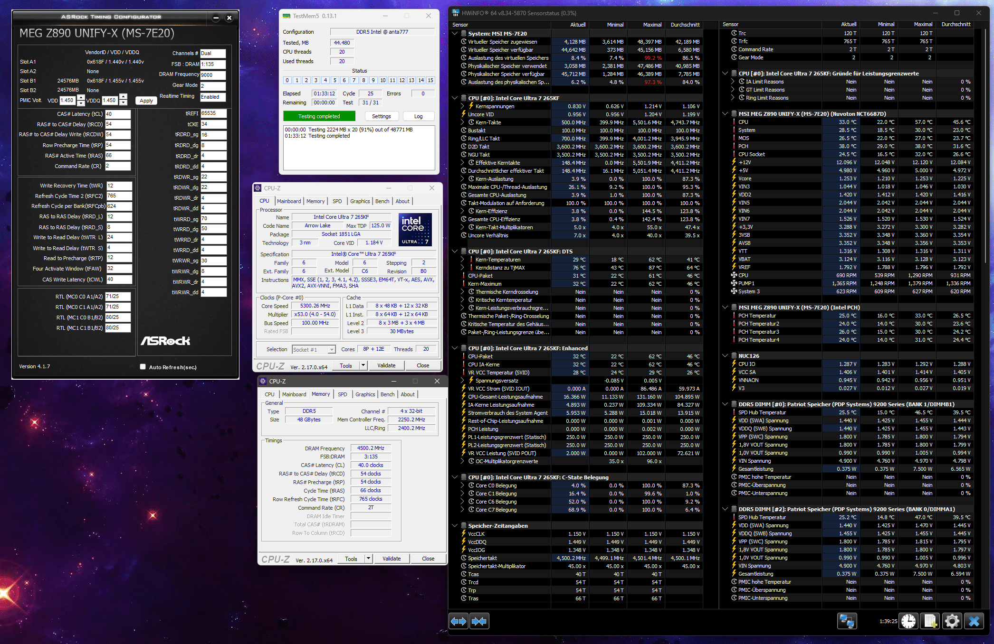Screen dimensions: 994x644
Task: Click the blue X close sensors icon
Action: click(x=974, y=621)
